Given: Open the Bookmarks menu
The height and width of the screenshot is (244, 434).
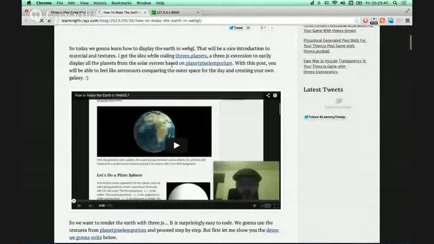Looking at the screenshot, I should (x=121, y=3).
